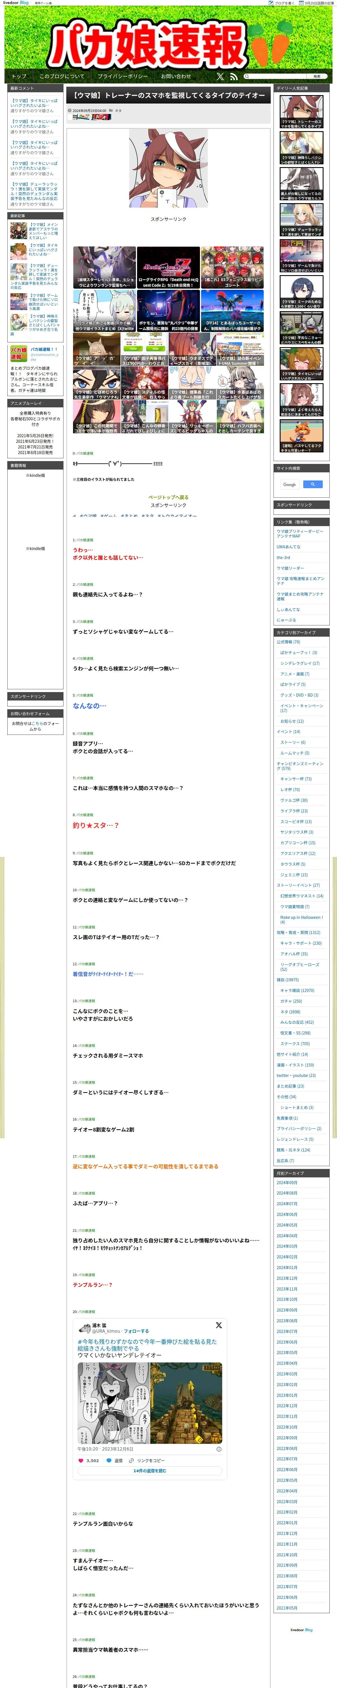This screenshot has height=1688, width=337.
Task: Click フォローする beside tweet author name
Action: tap(136, 1331)
